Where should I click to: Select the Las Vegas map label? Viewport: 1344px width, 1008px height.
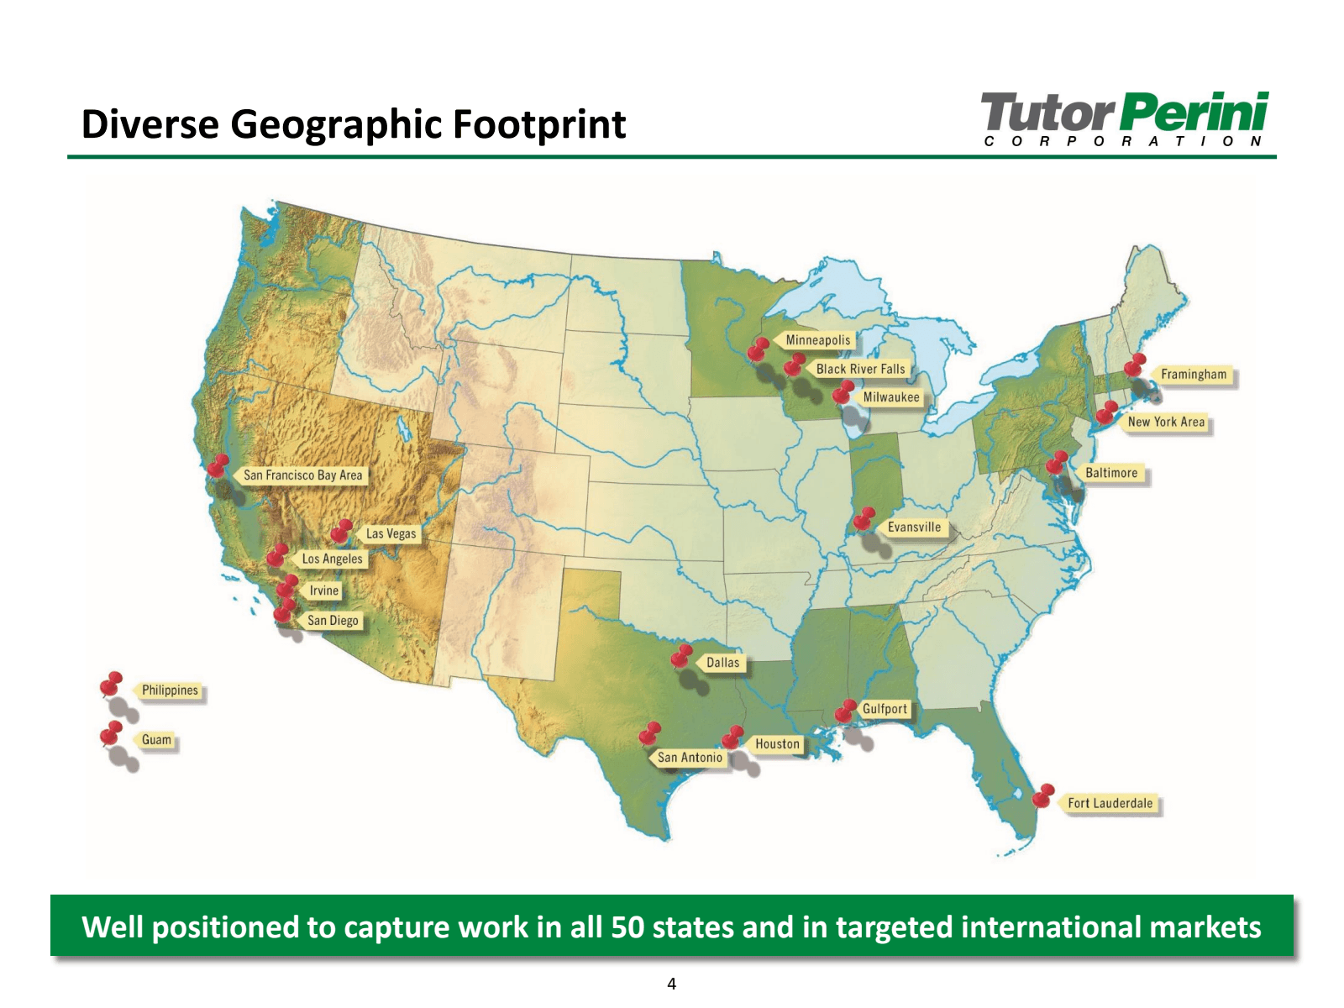(x=389, y=533)
